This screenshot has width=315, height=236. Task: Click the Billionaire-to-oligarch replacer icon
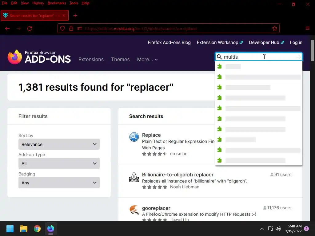134,177
